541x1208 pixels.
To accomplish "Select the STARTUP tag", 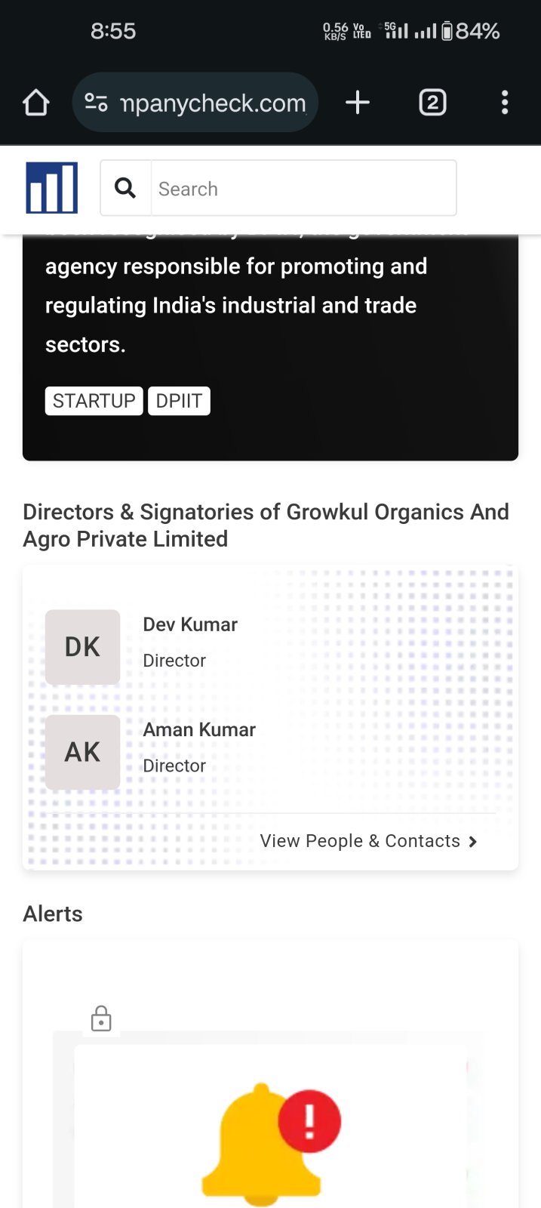I will click(x=94, y=401).
